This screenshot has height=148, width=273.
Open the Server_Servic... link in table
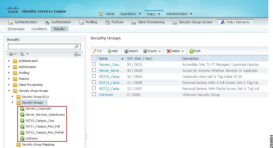click(110, 71)
